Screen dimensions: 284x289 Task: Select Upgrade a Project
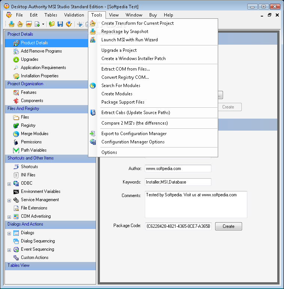pyautogui.click(x=153, y=50)
